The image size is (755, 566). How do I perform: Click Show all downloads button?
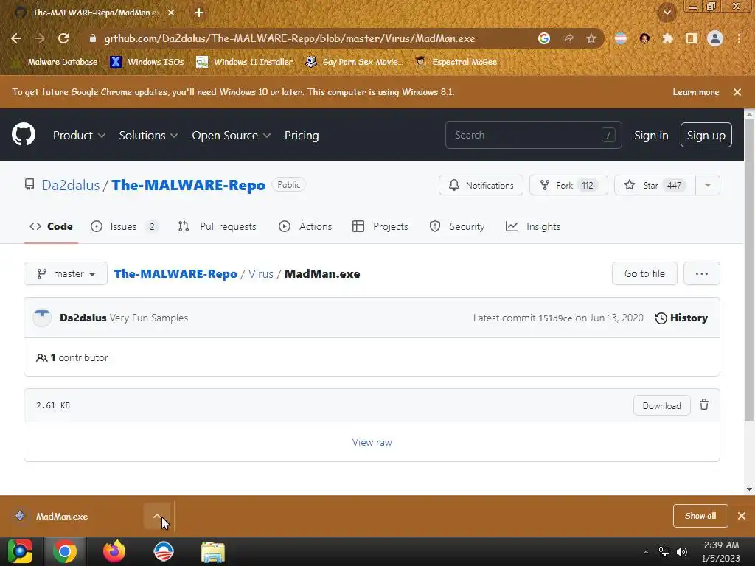700,516
